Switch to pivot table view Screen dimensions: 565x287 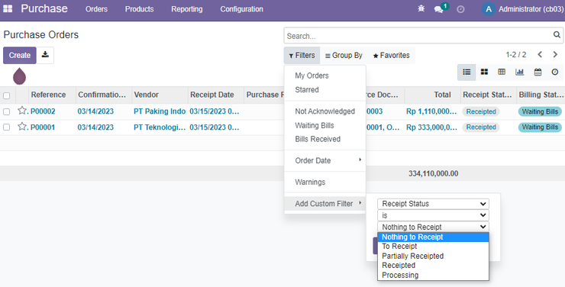click(x=502, y=72)
